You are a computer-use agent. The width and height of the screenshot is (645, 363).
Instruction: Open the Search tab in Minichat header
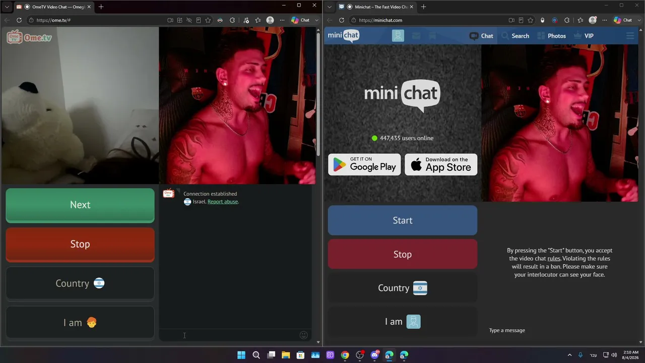pyautogui.click(x=515, y=36)
